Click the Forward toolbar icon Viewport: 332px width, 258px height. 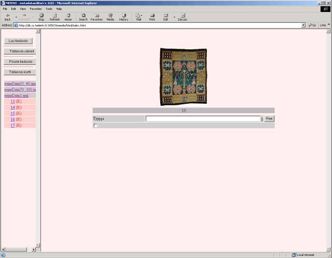coord(24,17)
